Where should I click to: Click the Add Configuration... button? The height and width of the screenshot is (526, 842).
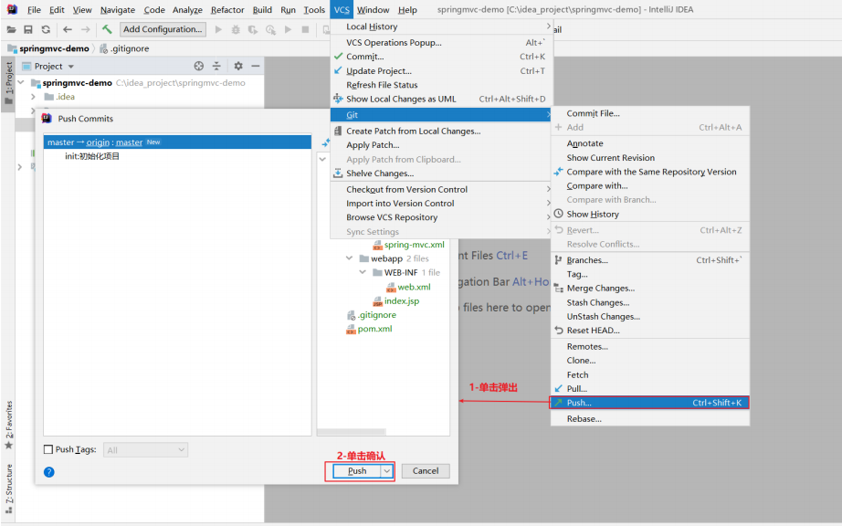(163, 29)
